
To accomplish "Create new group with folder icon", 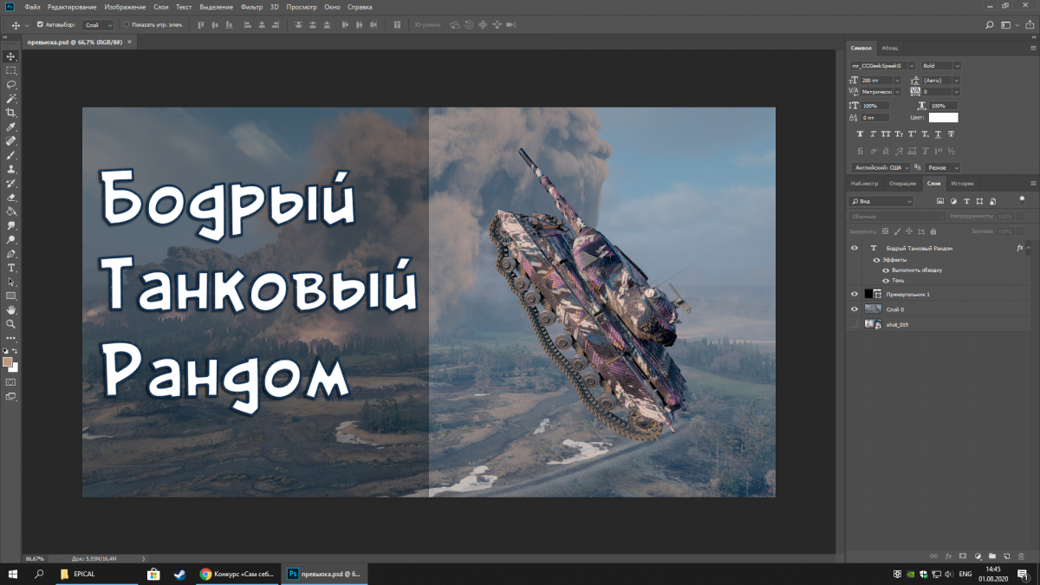I will [x=992, y=556].
